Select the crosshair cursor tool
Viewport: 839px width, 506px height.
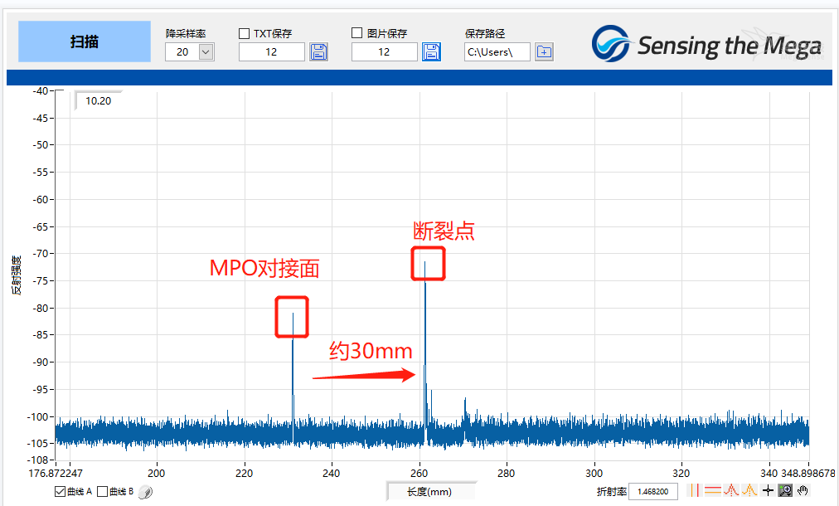(768, 490)
